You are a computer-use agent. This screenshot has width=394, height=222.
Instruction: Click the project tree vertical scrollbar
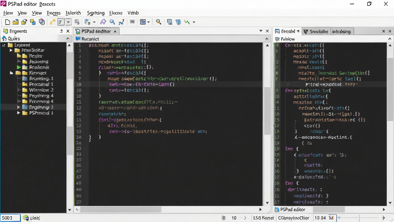[69, 127]
